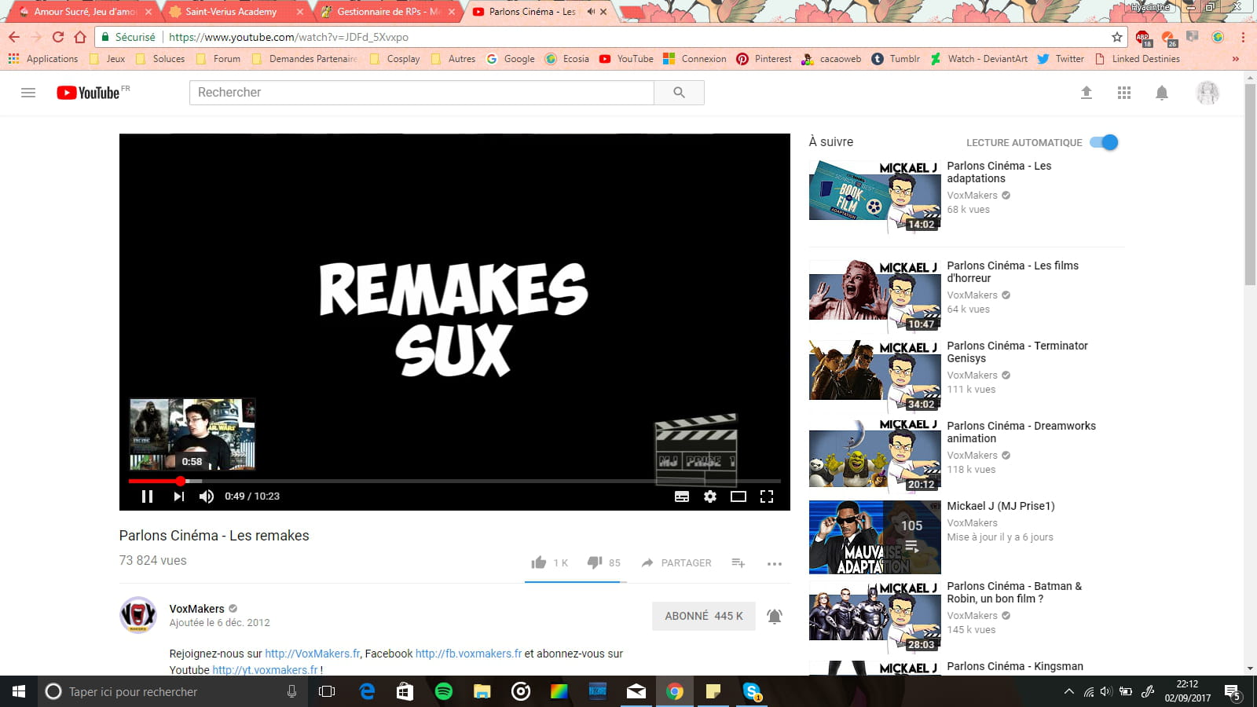
Task: Open the Soluces bookmarks folder
Action: coord(160,59)
